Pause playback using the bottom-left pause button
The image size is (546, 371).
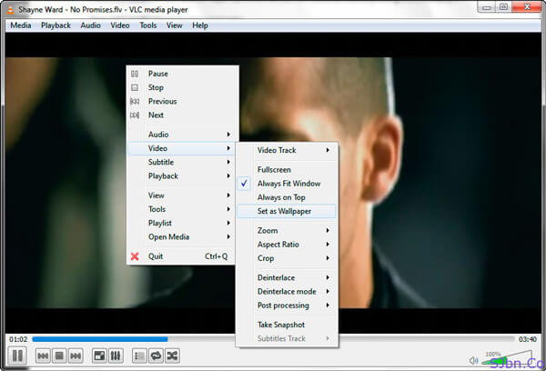click(x=17, y=356)
